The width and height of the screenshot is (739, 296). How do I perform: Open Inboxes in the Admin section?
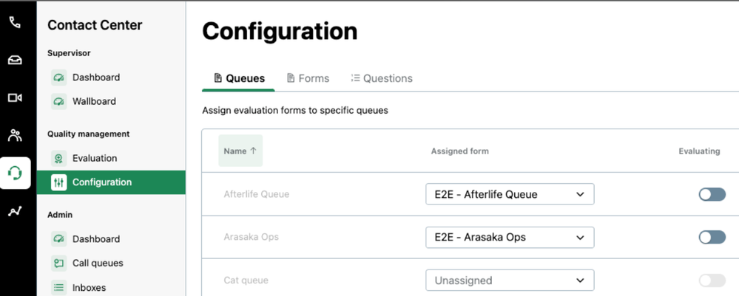point(89,287)
